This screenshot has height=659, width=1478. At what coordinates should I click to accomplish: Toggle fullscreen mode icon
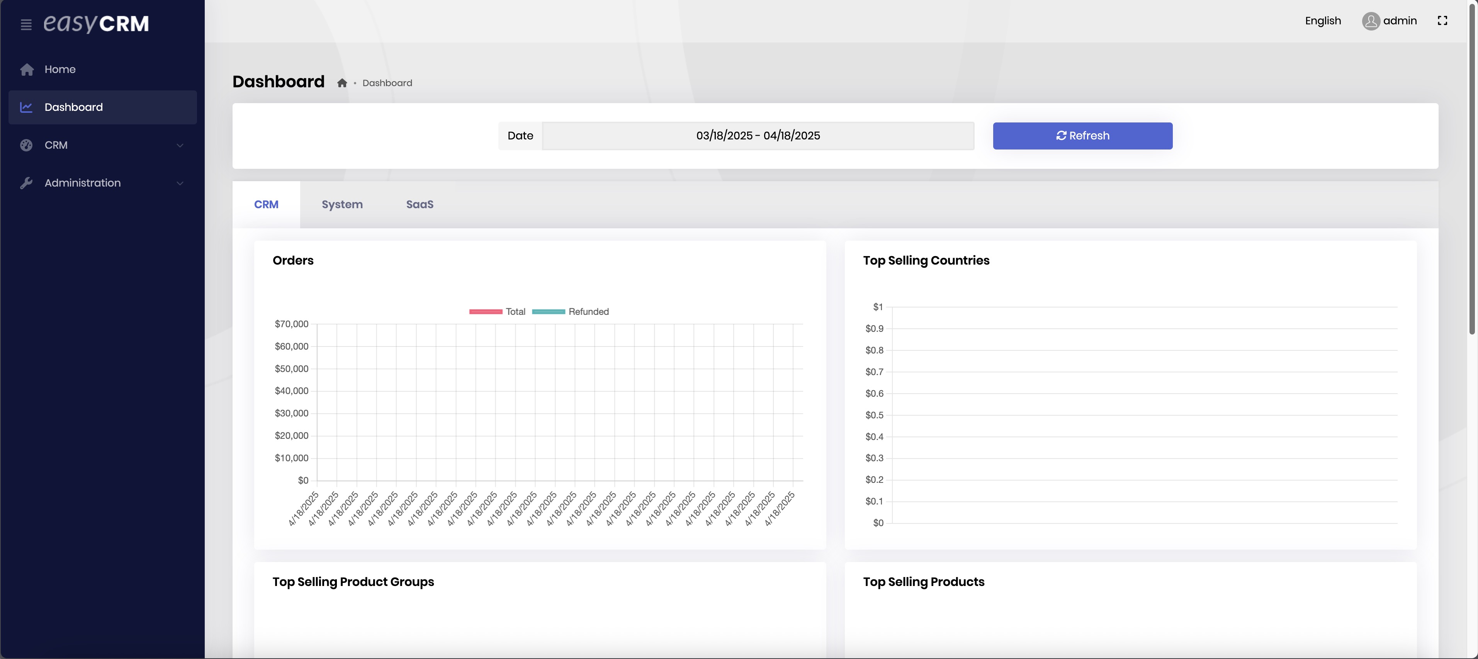(x=1442, y=20)
